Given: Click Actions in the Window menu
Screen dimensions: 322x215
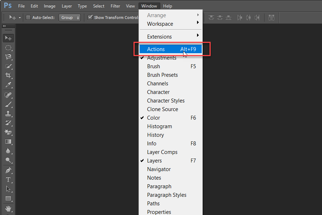Looking at the screenshot, I should [x=156, y=49].
